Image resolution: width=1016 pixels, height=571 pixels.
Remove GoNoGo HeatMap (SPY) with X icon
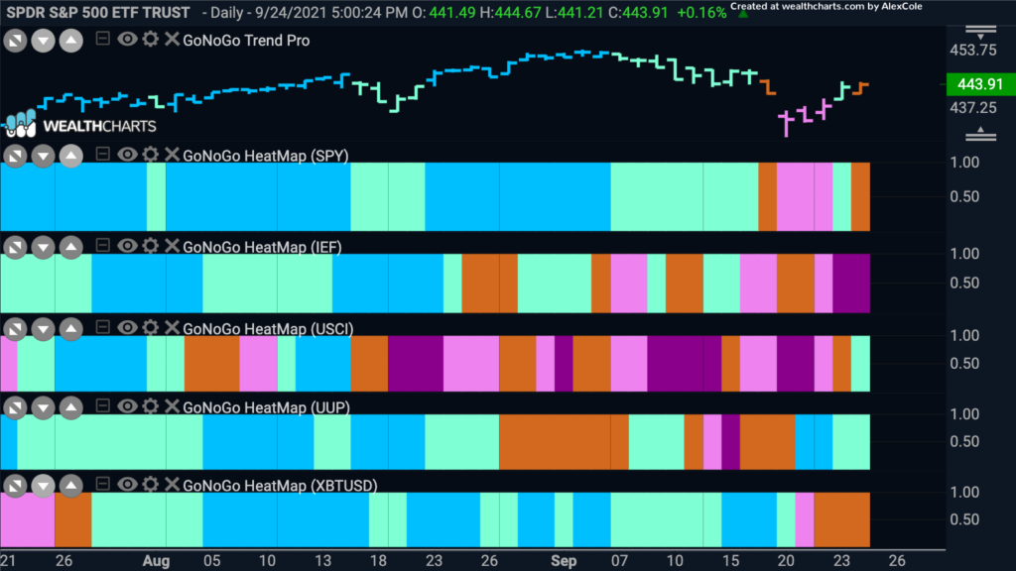[172, 154]
